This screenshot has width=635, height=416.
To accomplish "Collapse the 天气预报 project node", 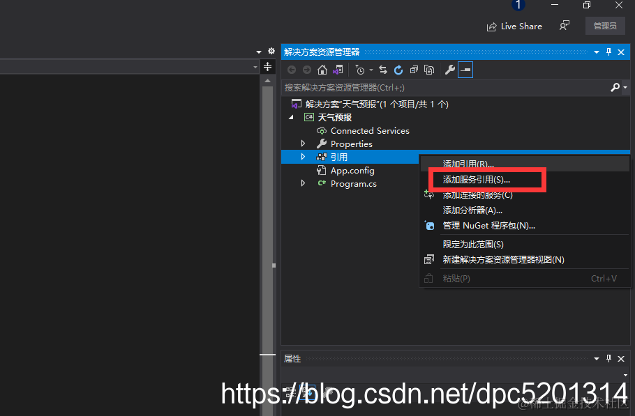I will pos(291,117).
